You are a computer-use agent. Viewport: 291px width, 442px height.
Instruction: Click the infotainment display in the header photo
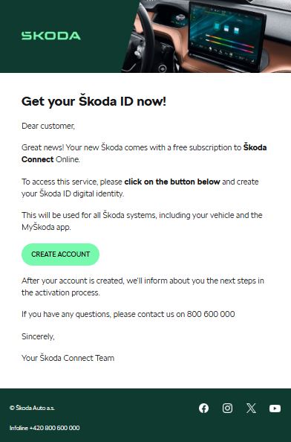(x=226, y=34)
